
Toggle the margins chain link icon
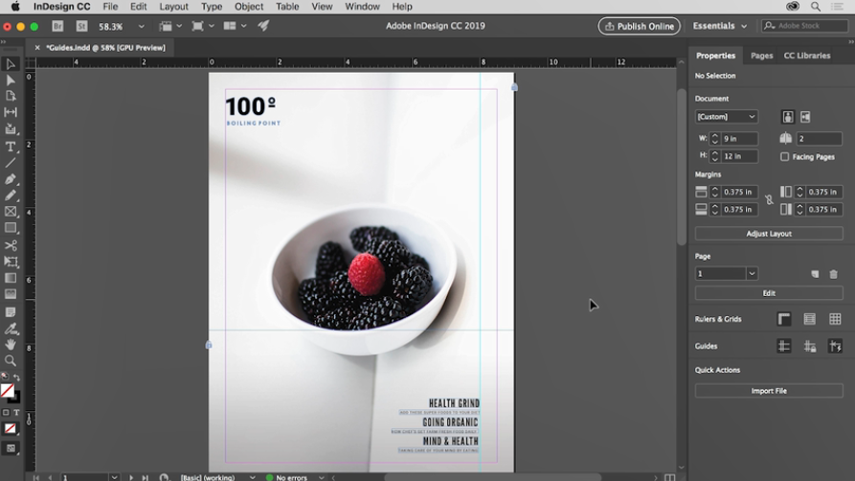[768, 200]
